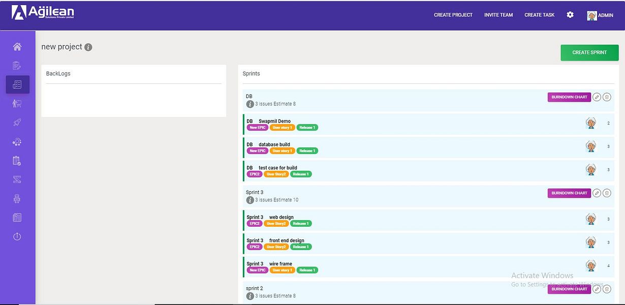
Task: Click Release 1 tag on wire frame task
Action: (x=307, y=270)
